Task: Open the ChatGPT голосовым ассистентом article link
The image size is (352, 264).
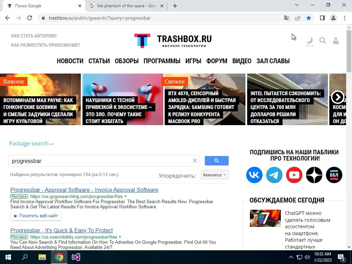Action: click(307, 230)
